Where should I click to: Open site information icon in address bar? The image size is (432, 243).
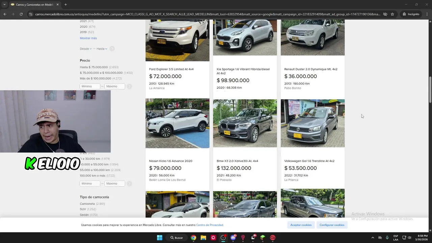[31, 14]
